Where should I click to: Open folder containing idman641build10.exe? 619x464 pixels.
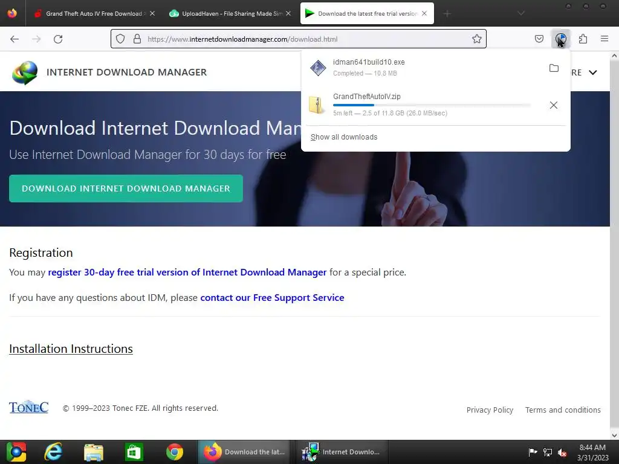click(554, 68)
